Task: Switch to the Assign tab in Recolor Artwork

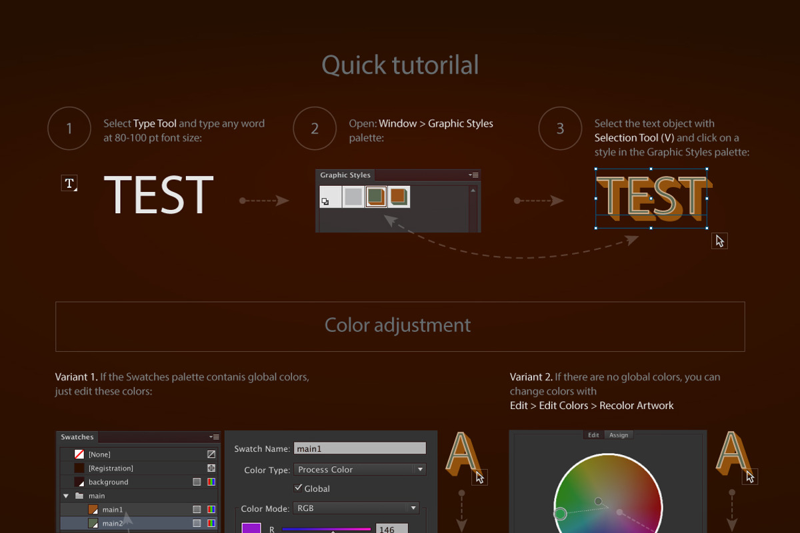Action: point(619,435)
